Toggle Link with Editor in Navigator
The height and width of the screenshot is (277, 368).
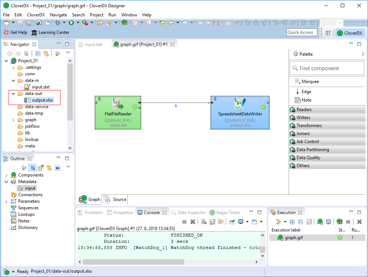tap(46, 54)
